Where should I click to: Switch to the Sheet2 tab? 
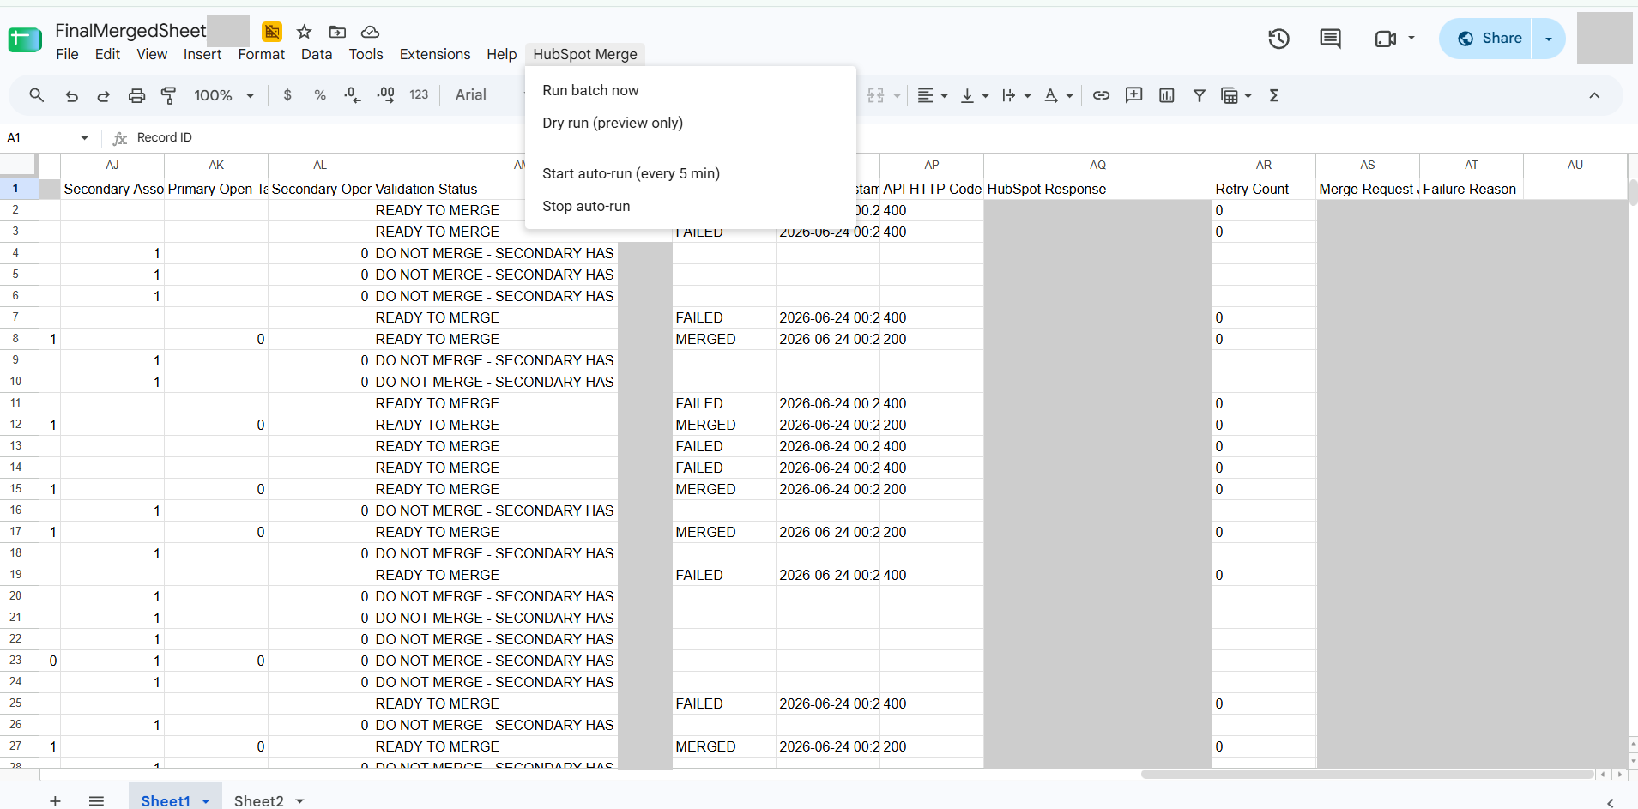pyautogui.click(x=258, y=800)
